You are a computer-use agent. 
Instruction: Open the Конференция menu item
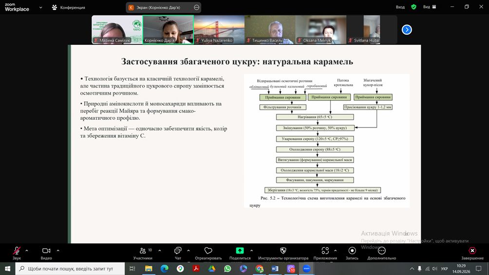68,7
